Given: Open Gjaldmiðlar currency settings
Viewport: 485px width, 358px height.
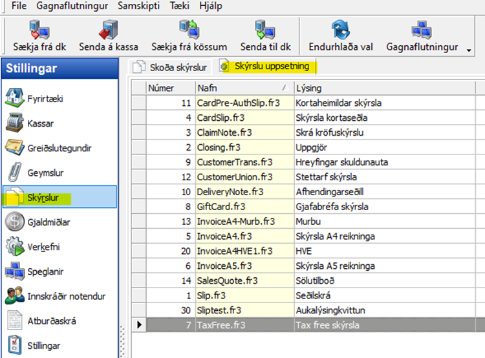Looking at the screenshot, I should pyautogui.click(x=48, y=222).
